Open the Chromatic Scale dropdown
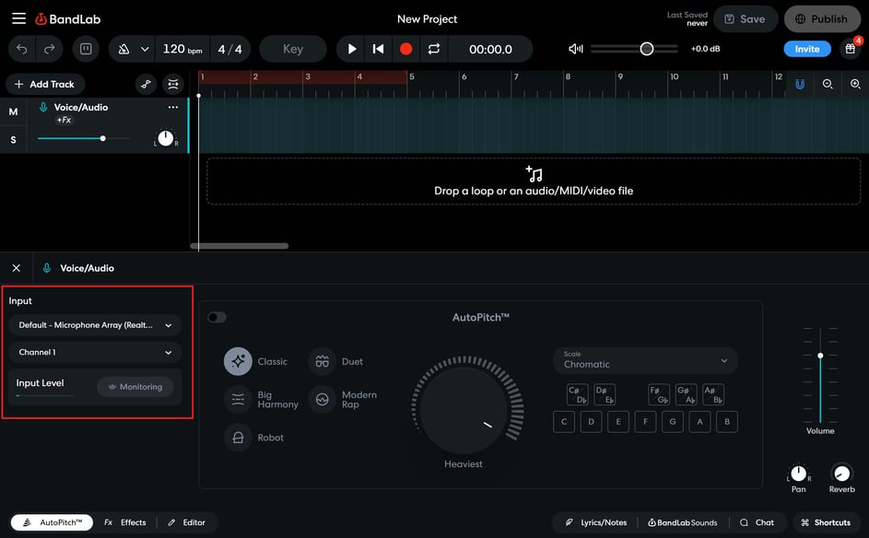The width and height of the screenshot is (869, 538). click(x=645, y=360)
